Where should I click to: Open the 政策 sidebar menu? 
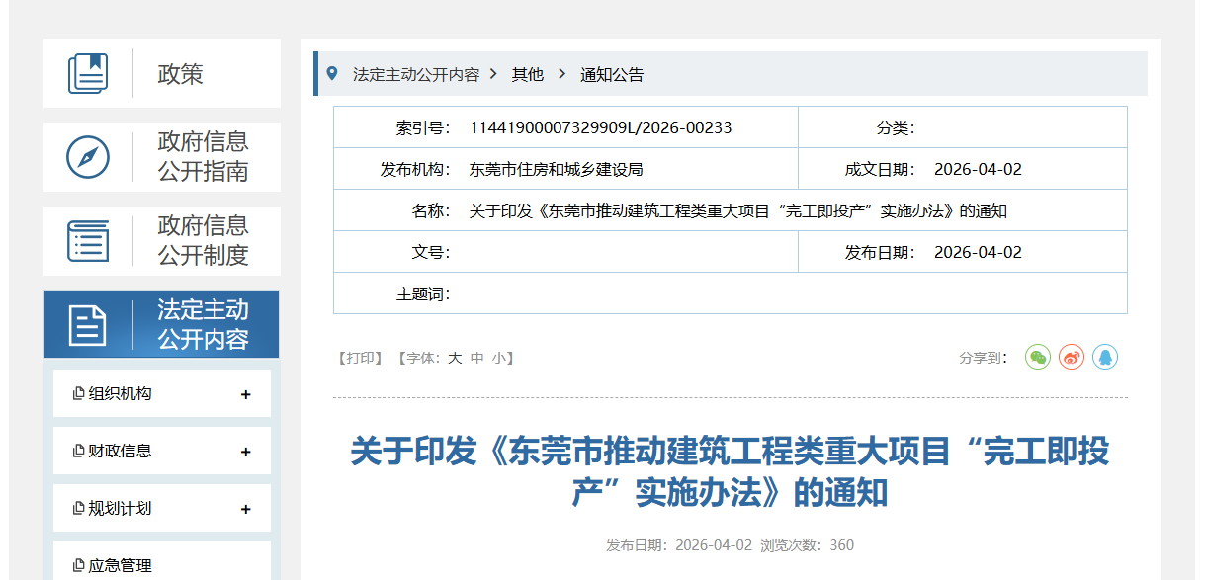click(x=180, y=74)
